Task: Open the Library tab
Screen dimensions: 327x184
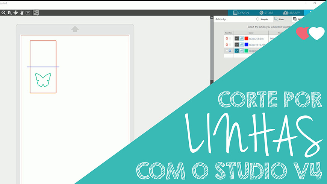Action: 292,12
